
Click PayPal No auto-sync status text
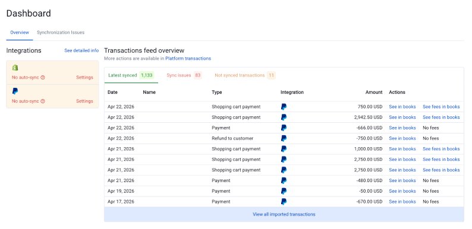(x=26, y=101)
